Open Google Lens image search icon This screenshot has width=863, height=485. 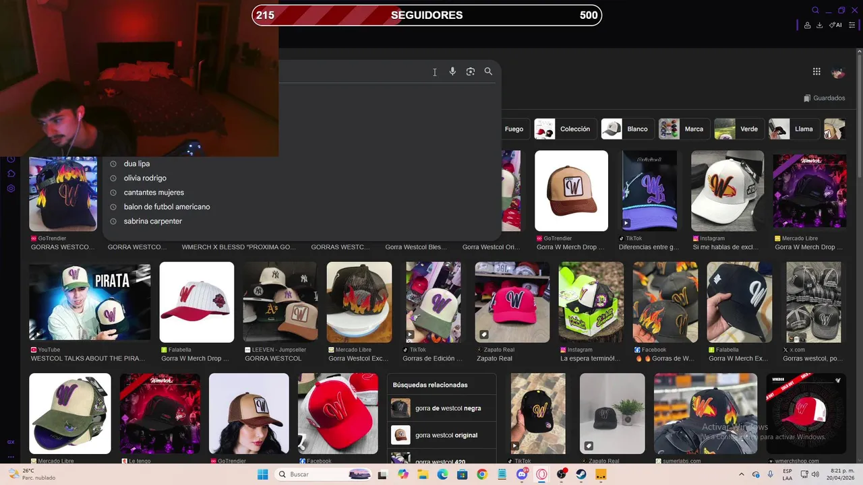(x=471, y=71)
